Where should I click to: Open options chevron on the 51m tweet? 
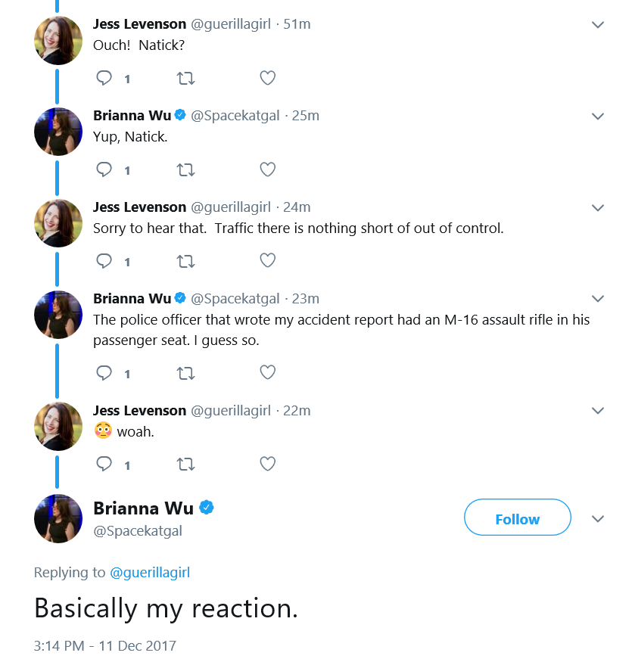tap(597, 25)
